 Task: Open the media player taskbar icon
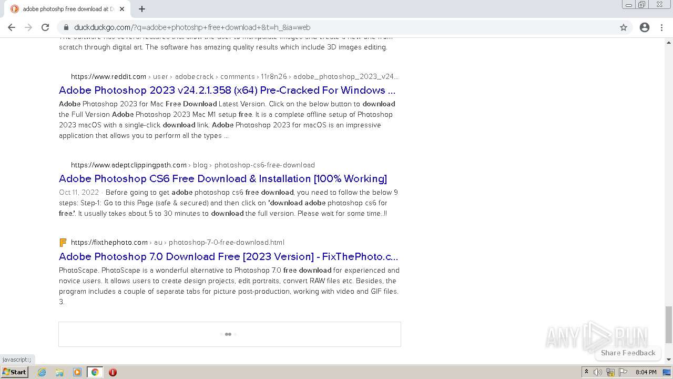point(77,372)
